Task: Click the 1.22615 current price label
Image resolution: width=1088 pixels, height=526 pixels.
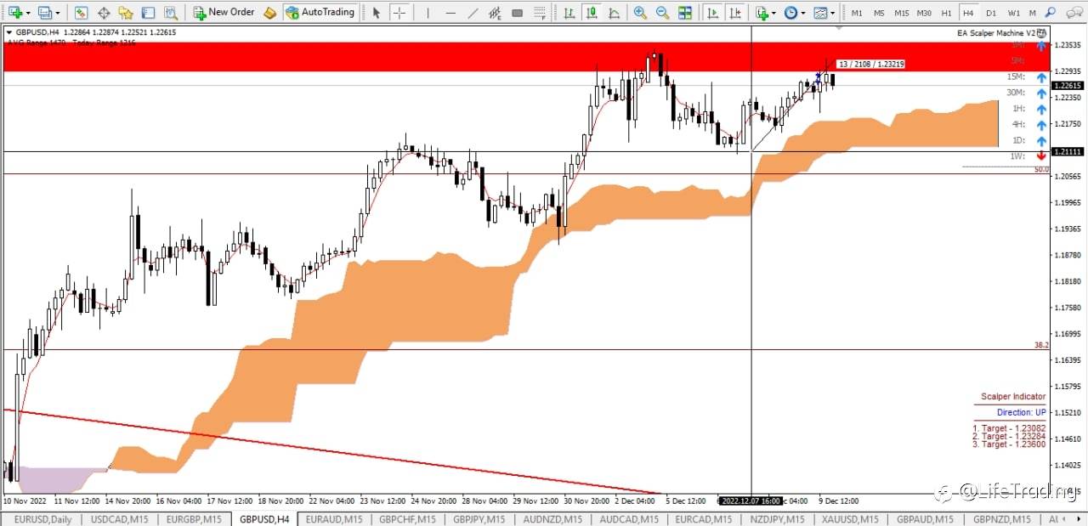Action: click(x=1068, y=85)
